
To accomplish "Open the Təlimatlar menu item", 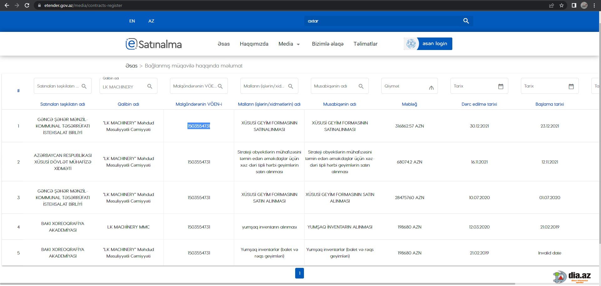I will (x=365, y=44).
